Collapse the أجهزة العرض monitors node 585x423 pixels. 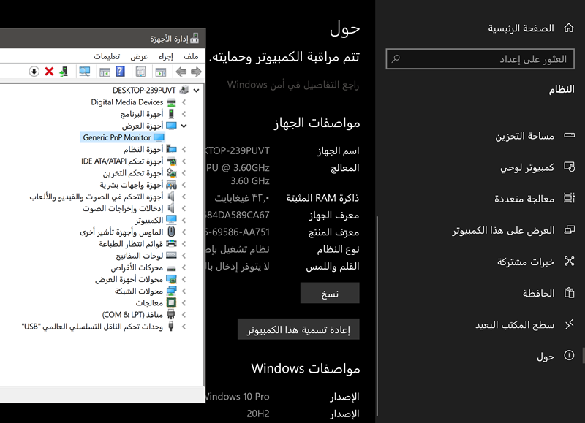coord(184,126)
